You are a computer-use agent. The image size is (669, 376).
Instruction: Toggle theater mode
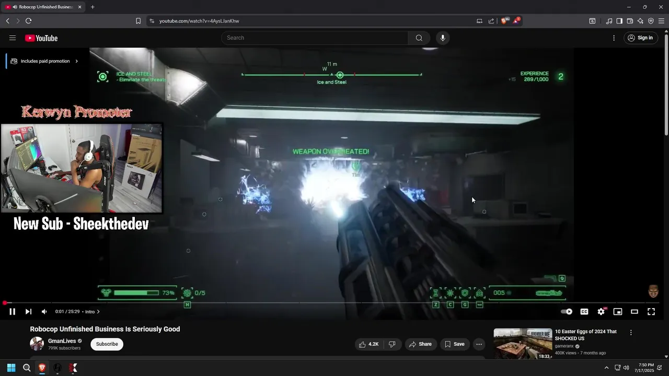pos(635,312)
